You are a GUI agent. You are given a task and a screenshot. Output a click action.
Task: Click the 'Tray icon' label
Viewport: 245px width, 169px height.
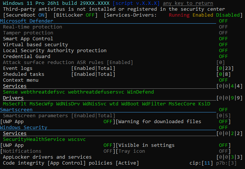tap(131, 151)
